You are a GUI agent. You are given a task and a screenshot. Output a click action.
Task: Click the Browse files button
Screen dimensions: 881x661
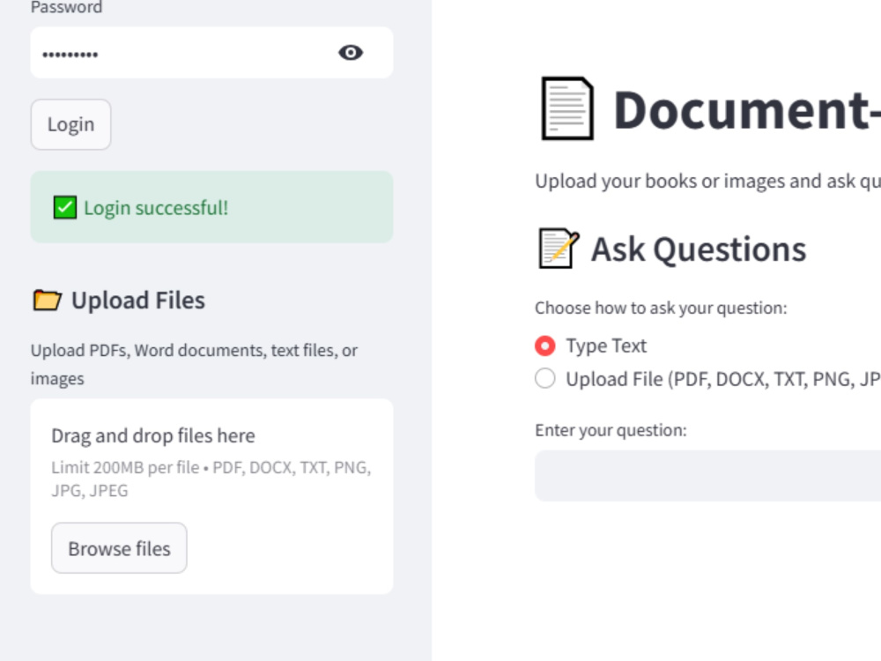(119, 548)
